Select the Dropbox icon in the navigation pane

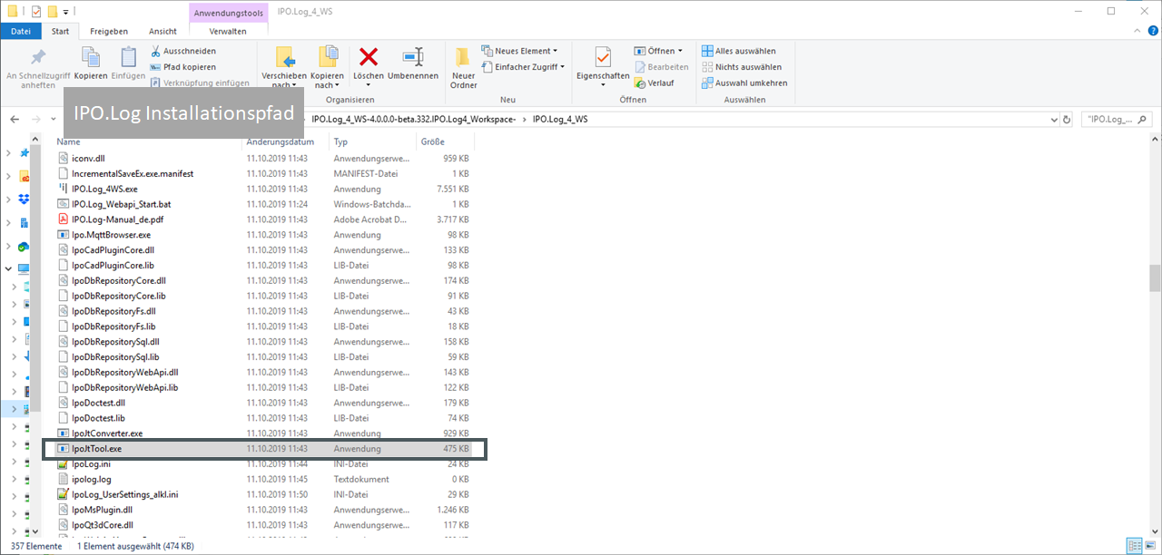[x=24, y=200]
